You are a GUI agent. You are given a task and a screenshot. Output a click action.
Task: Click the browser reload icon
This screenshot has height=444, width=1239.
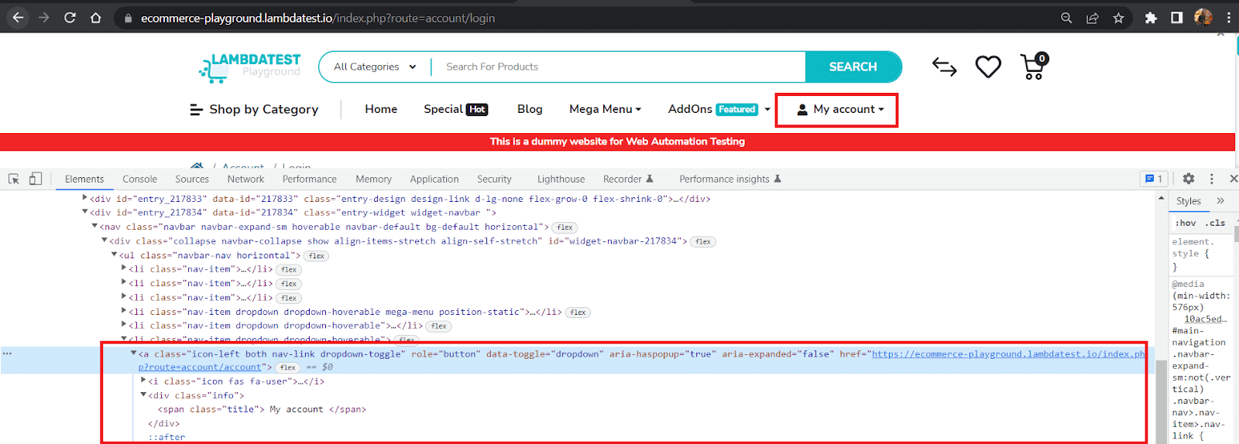tap(70, 18)
